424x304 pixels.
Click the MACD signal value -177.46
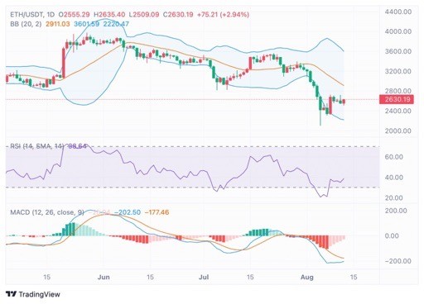[157, 212]
